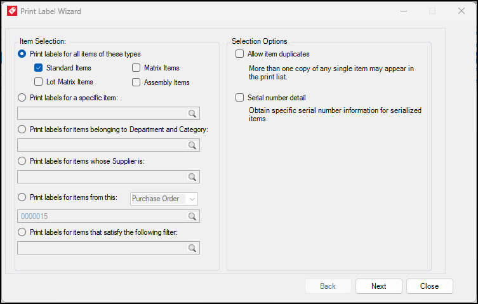478x304 pixels.
Task: Uncheck the Standard Items checkbox
Action: [x=38, y=68]
